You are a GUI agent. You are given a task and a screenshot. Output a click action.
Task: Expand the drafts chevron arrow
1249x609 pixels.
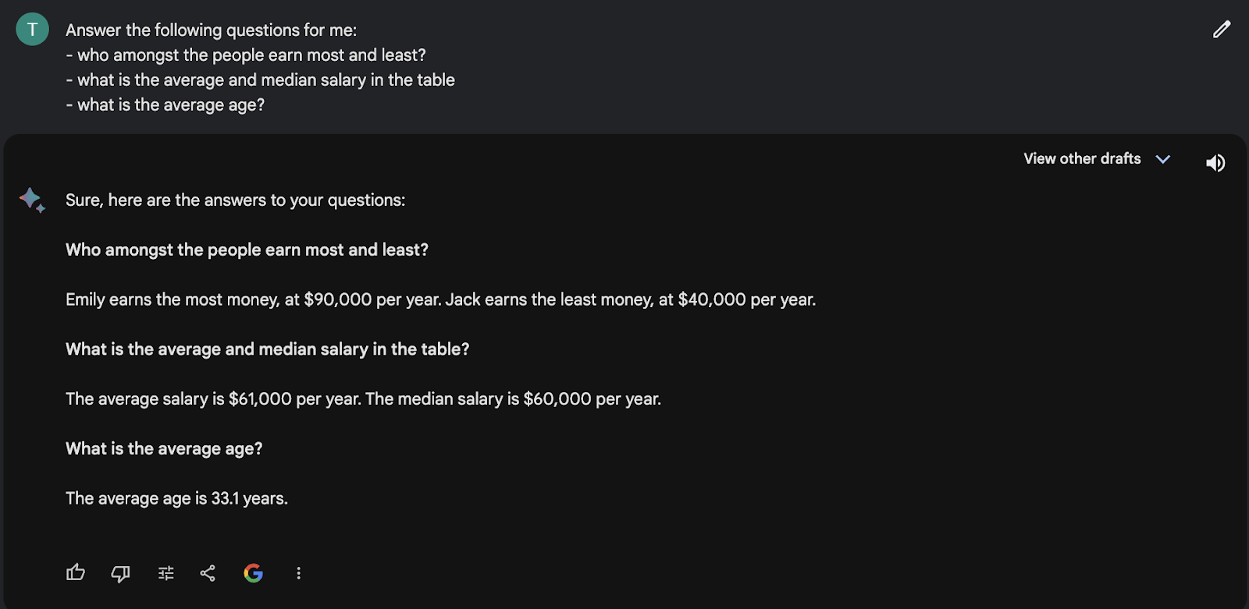1163,159
